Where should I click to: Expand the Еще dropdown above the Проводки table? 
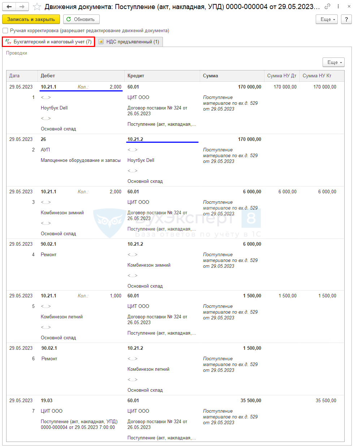333,62
